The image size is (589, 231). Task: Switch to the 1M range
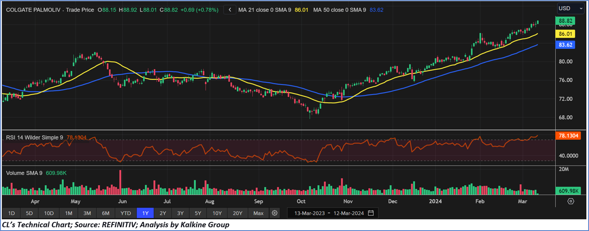68,213
